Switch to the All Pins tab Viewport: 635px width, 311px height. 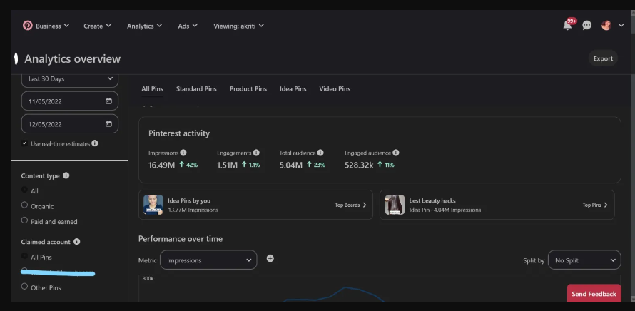[152, 89]
